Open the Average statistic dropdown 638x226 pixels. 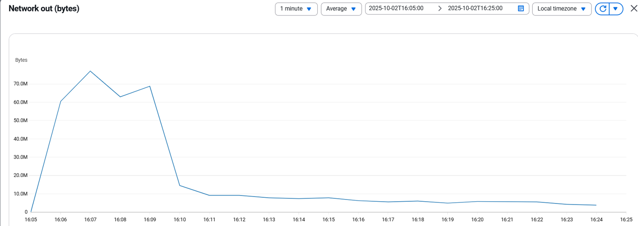pyautogui.click(x=341, y=9)
